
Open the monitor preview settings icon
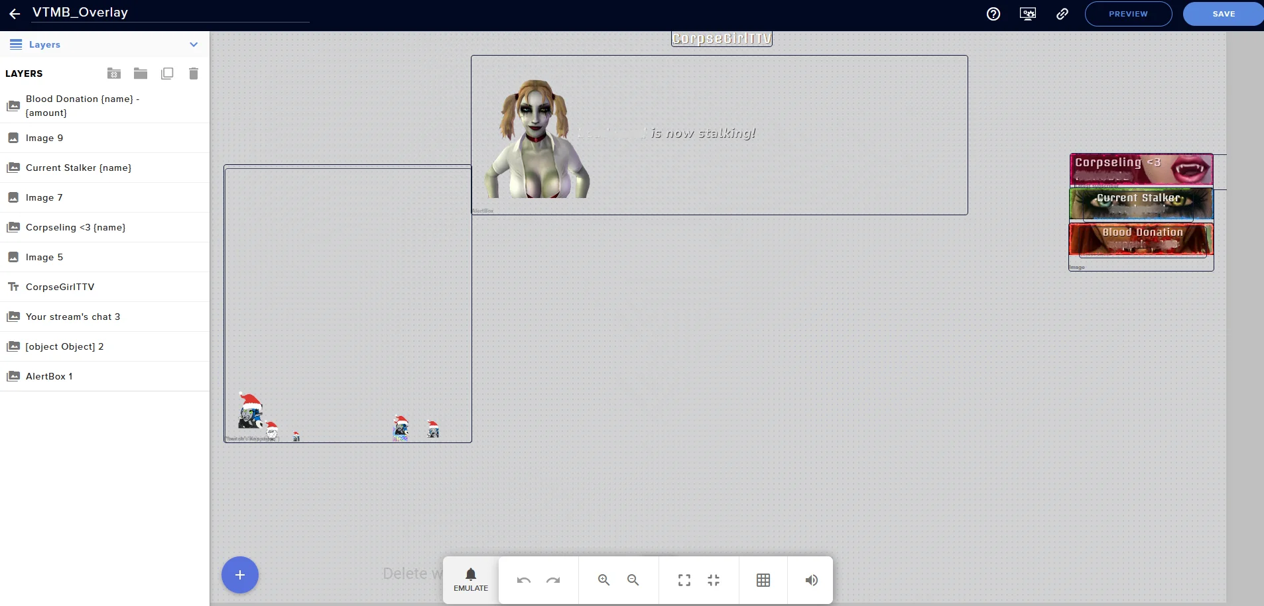(1028, 14)
